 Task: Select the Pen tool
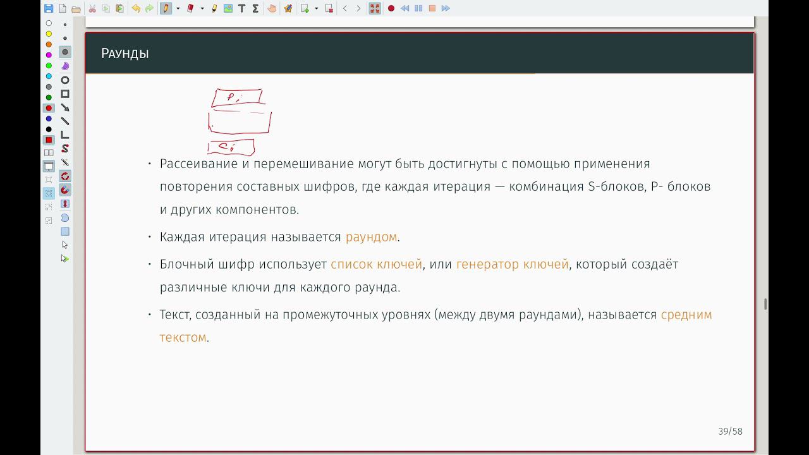pyautogui.click(x=166, y=9)
